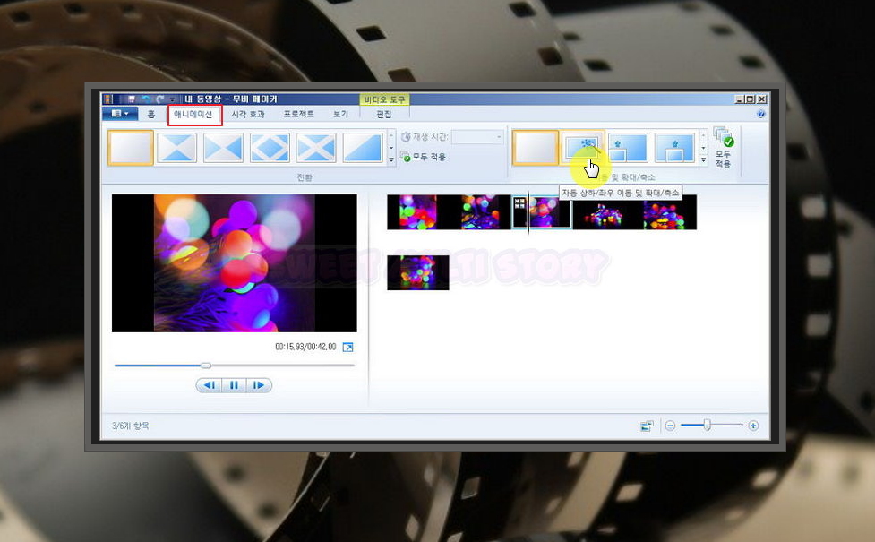Select the highlighted third storyboard clip

point(541,212)
